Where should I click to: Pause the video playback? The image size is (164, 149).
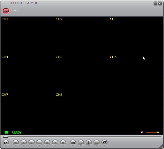tap(39, 143)
